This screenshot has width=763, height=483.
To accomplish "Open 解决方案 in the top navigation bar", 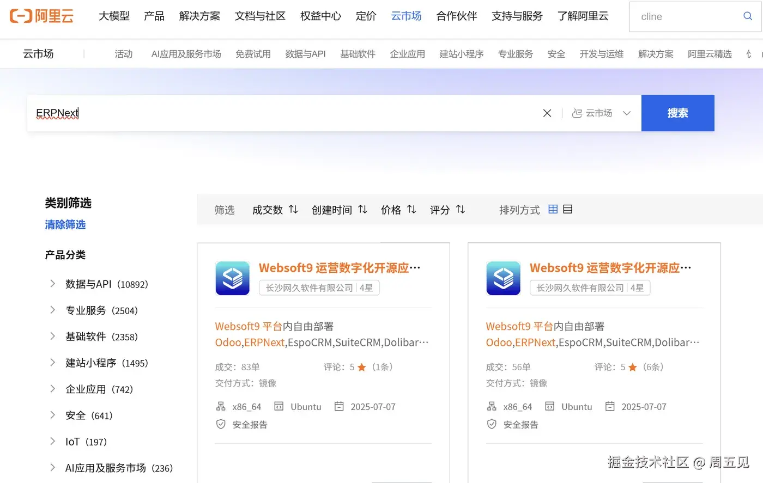I will point(199,16).
